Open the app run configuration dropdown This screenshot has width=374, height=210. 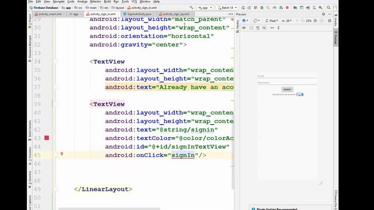point(205,8)
